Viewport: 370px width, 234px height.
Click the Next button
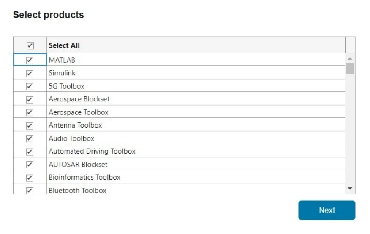point(326,210)
